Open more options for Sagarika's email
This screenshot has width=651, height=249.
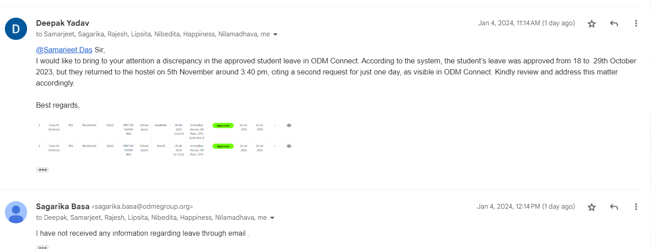636,207
